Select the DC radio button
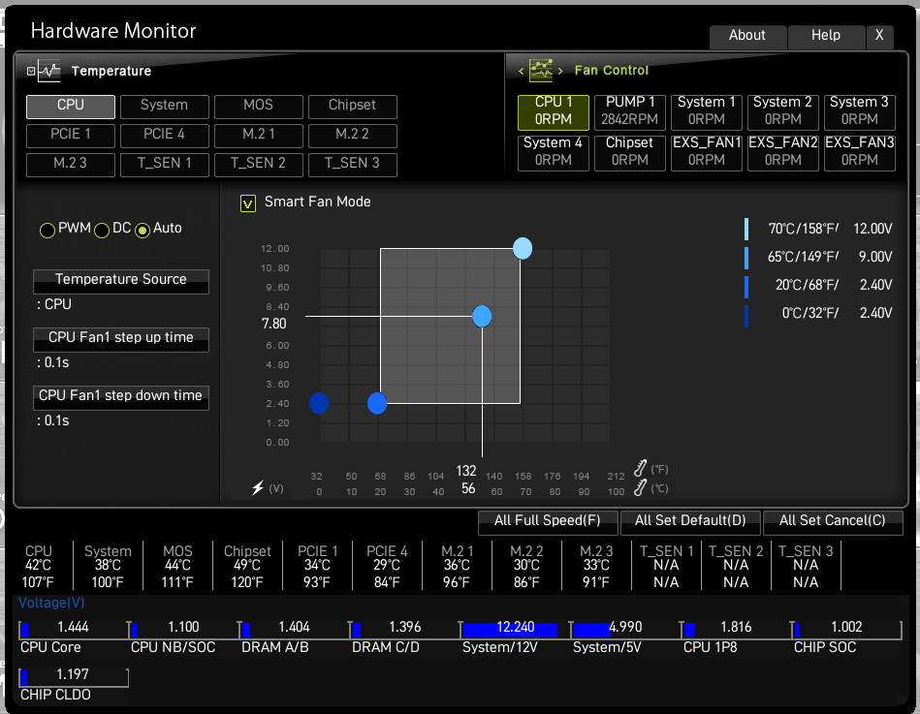 coord(102,230)
